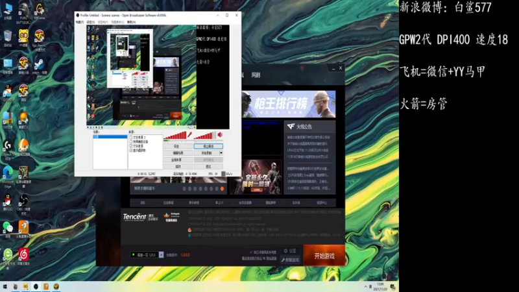Mute the microphone in OBS
The image size is (519, 292).
point(189,135)
